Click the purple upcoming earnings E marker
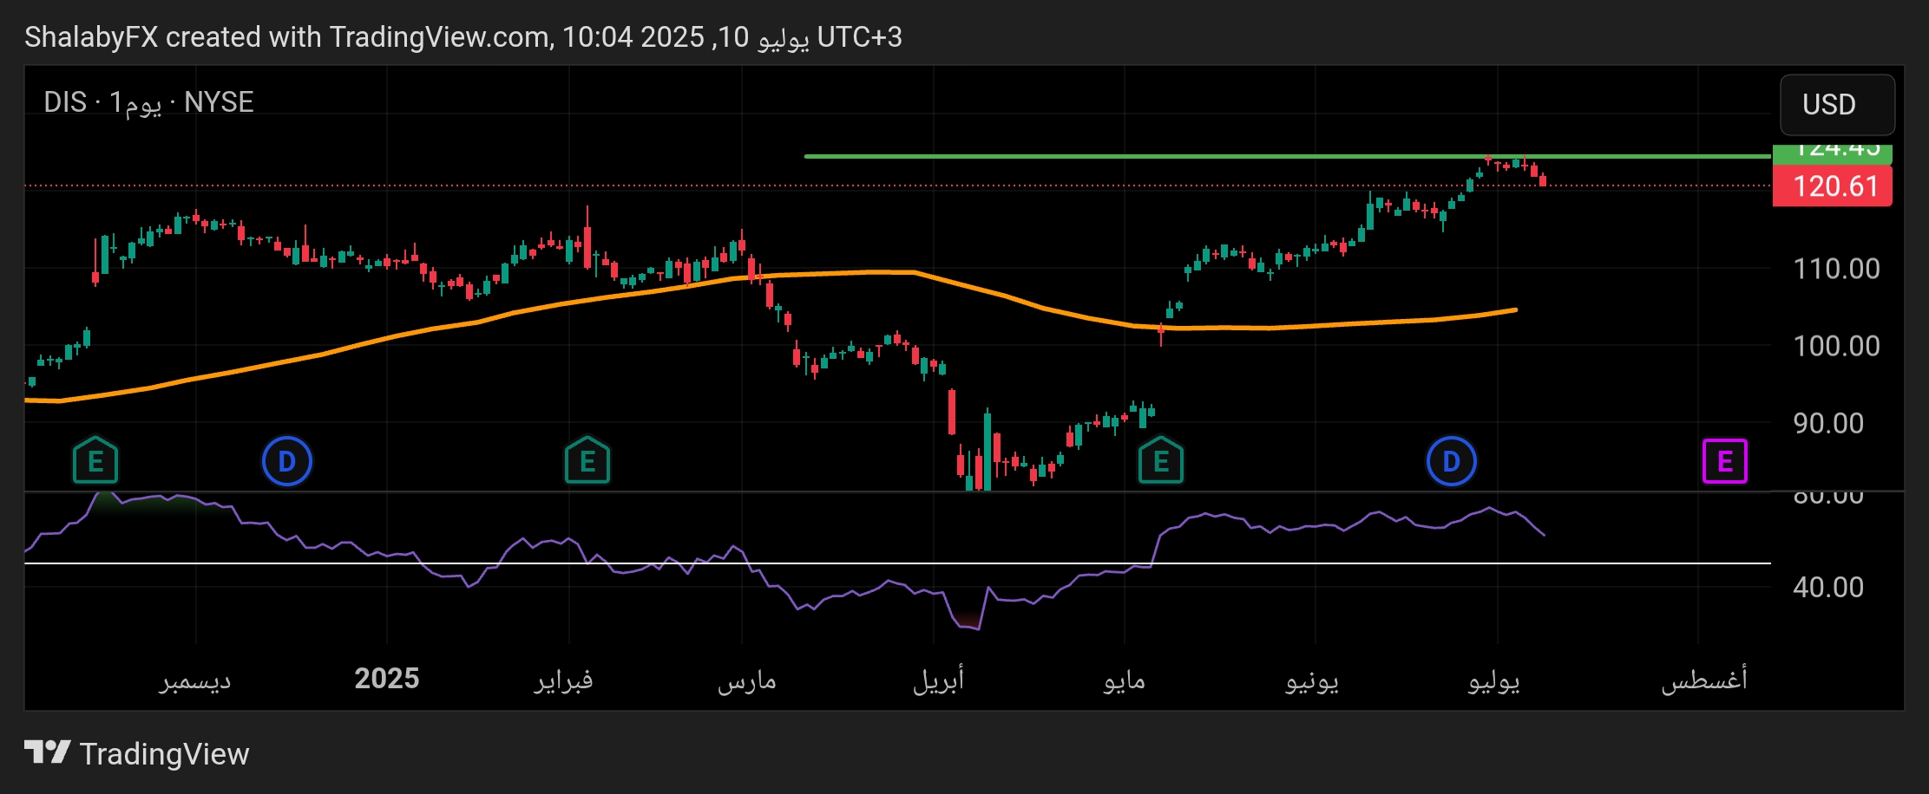Viewport: 1929px width, 794px height. pyautogui.click(x=1725, y=461)
